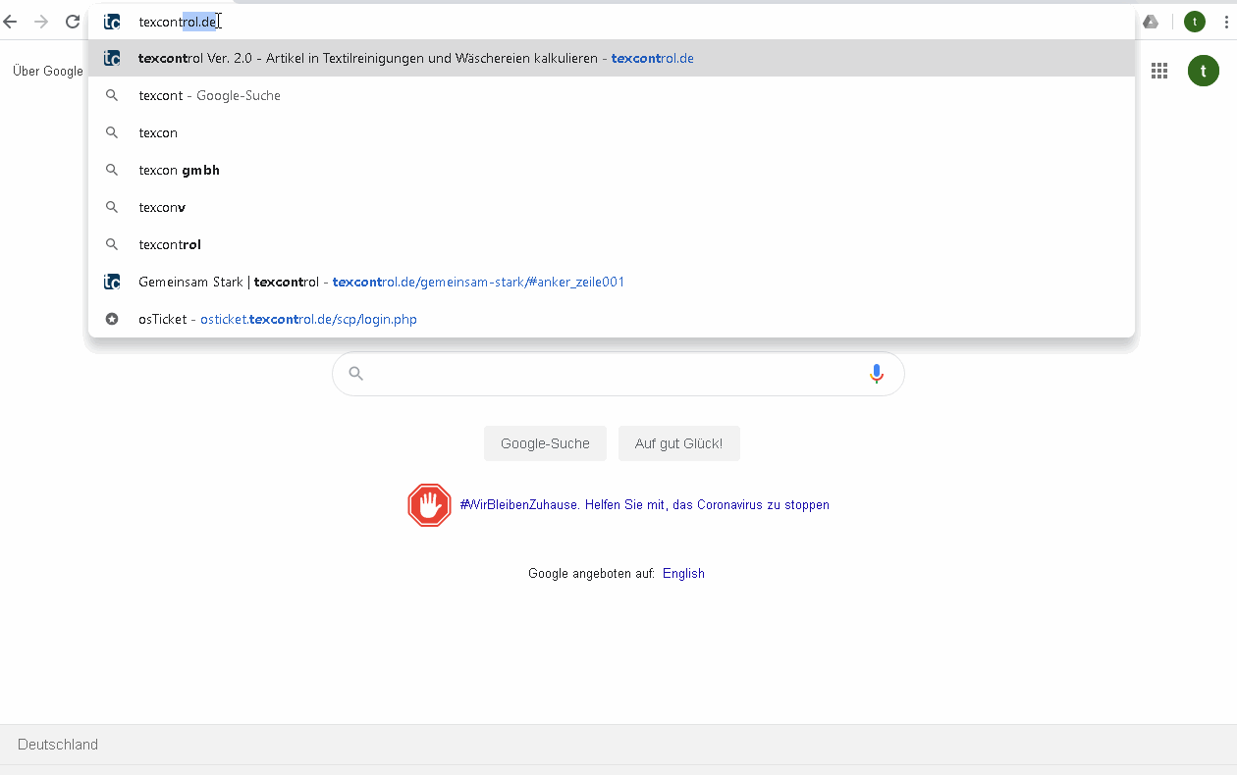
Task: Pick the 'texcontrol' search suggestion
Action: (x=612, y=244)
